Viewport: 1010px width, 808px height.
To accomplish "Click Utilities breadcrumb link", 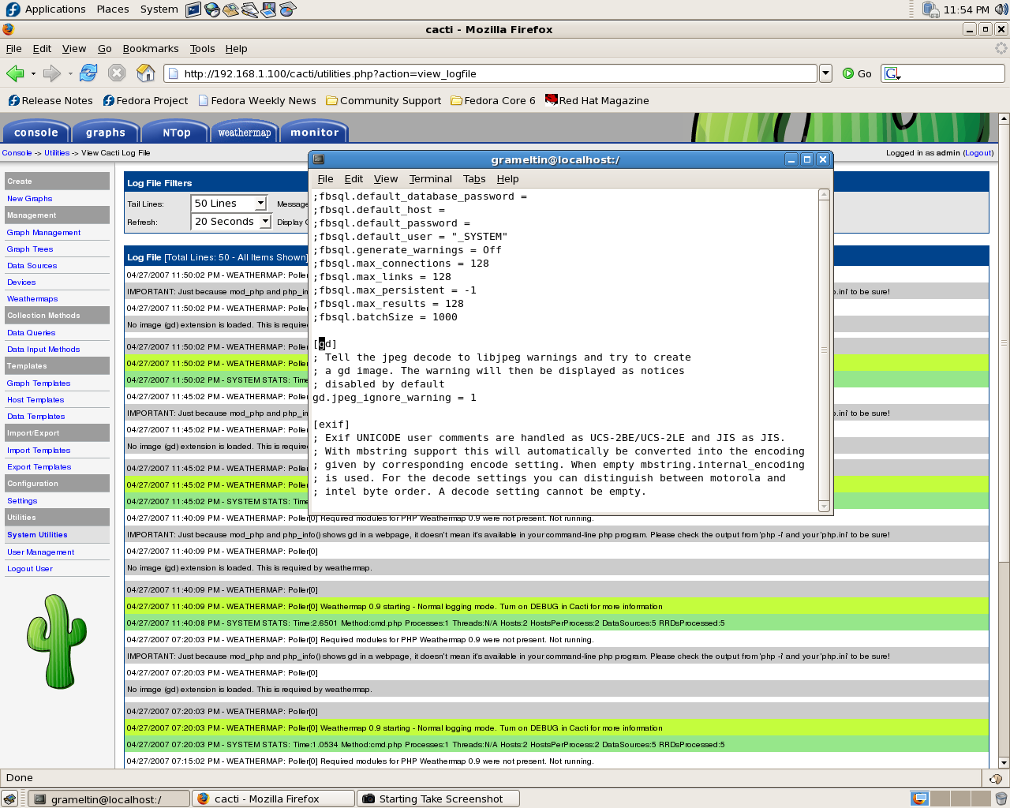I will click(57, 153).
